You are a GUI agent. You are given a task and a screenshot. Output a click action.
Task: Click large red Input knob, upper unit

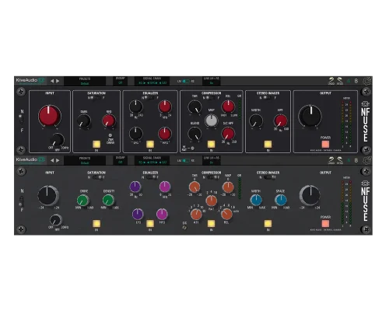(50, 116)
